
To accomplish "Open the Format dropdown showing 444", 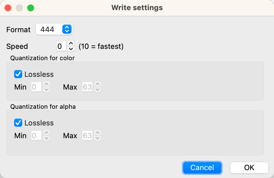I will 54,29.
